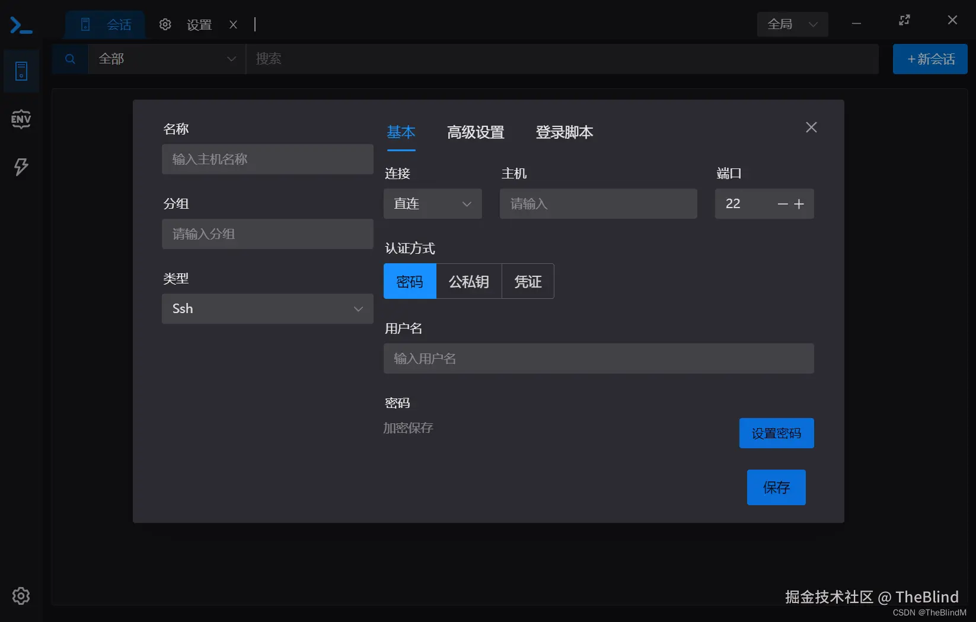Open the 高级设置 tab
Image resolution: width=976 pixels, height=622 pixels.
476,132
